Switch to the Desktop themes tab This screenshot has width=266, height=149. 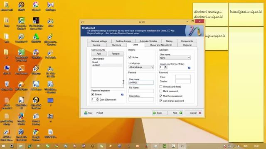[x=123, y=41]
